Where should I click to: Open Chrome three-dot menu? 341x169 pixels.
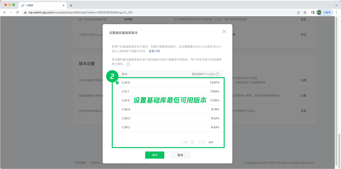click(337, 13)
